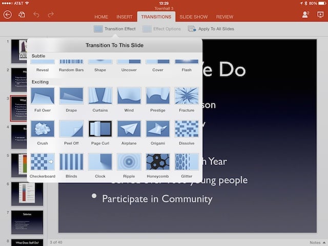Image resolution: width=328 pixels, height=246 pixels.
Task: Switch to the INSERT tab
Action: [125, 17]
